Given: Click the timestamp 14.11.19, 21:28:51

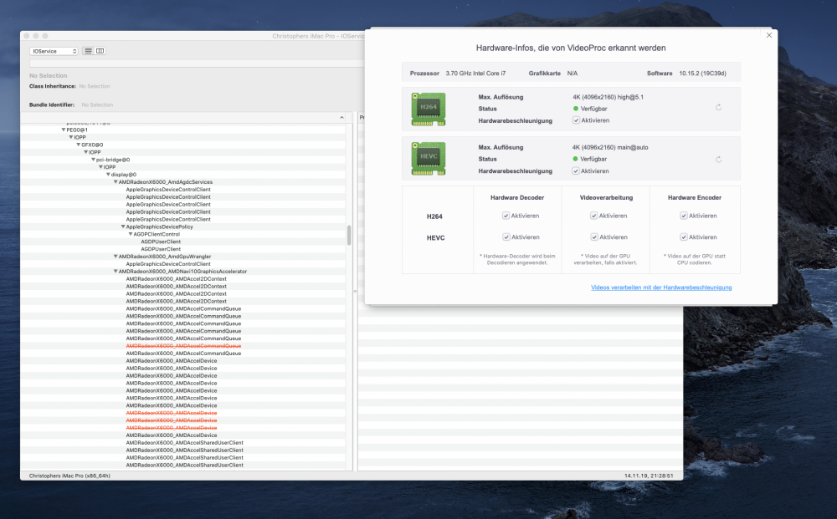Looking at the screenshot, I should [x=649, y=476].
